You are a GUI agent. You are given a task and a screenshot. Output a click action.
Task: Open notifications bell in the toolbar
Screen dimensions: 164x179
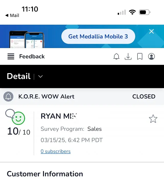click(116, 57)
